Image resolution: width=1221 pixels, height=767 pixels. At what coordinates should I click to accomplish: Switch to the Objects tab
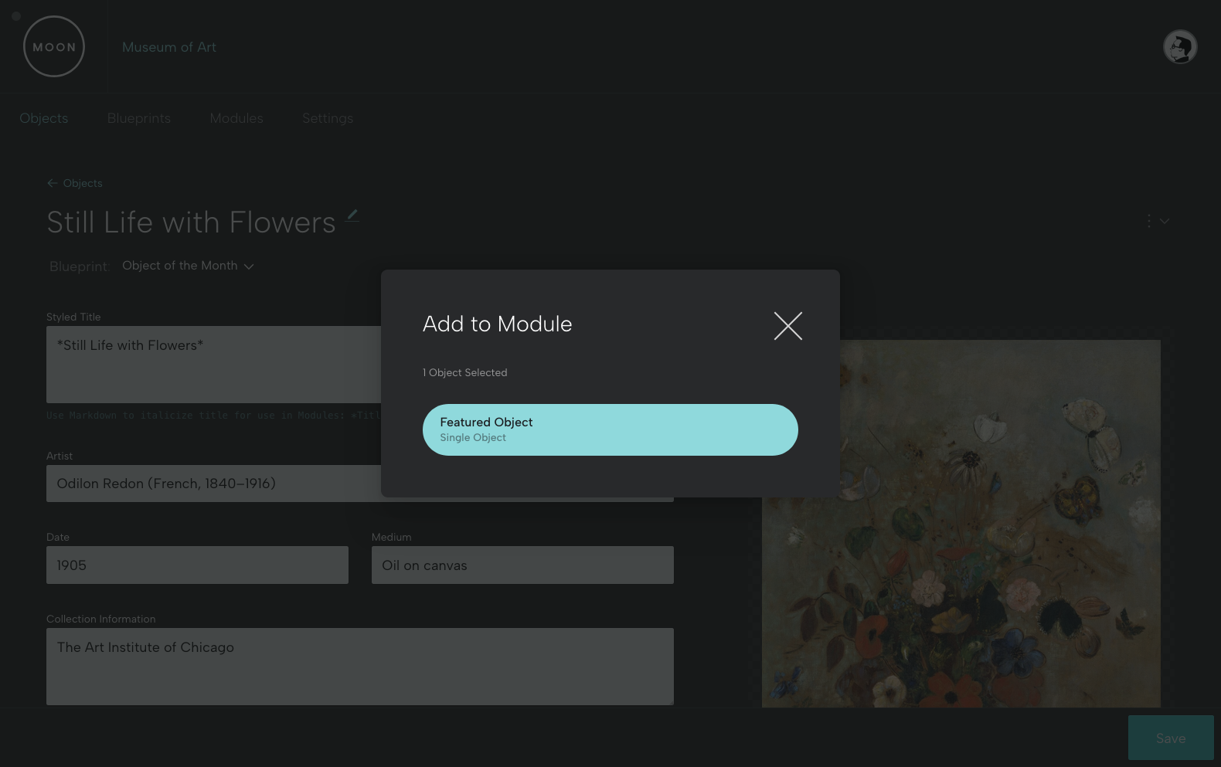tap(44, 118)
